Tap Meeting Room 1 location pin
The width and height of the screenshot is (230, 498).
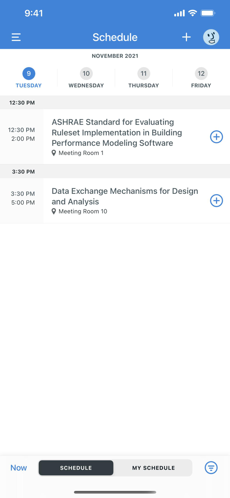(x=54, y=153)
